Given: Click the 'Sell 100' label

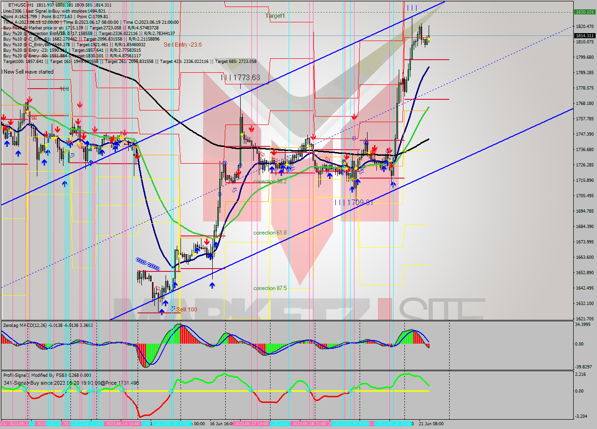Looking at the screenshot, I should point(187,309).
